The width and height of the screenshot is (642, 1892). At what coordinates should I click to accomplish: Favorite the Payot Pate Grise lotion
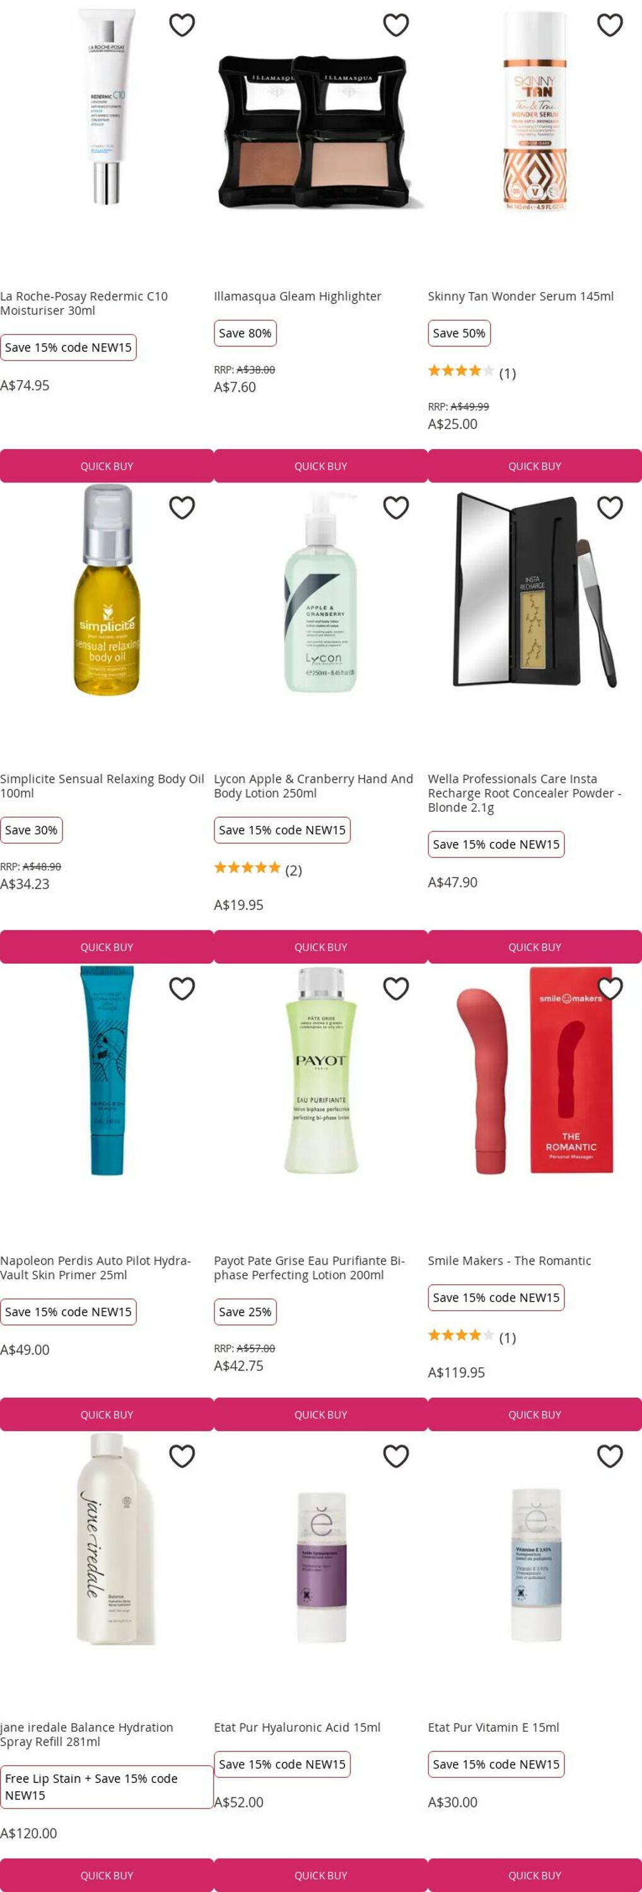396,989
